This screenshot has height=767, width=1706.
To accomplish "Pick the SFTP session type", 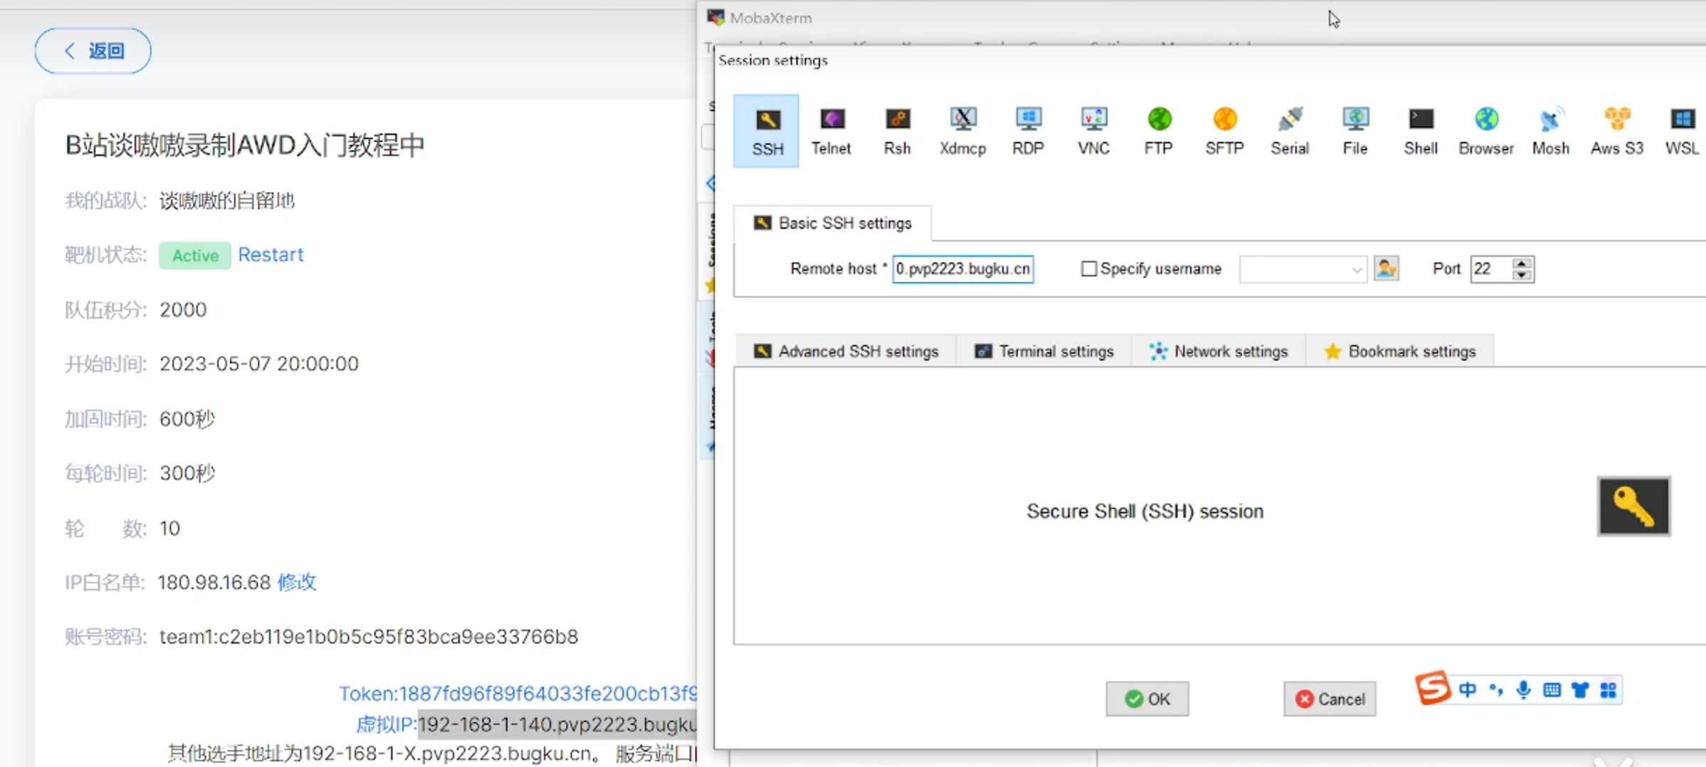I will click(x=1225, y=131).
